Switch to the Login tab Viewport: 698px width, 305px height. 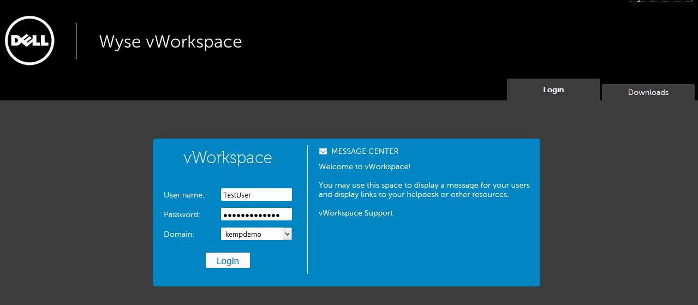click(x=553, y=89)
